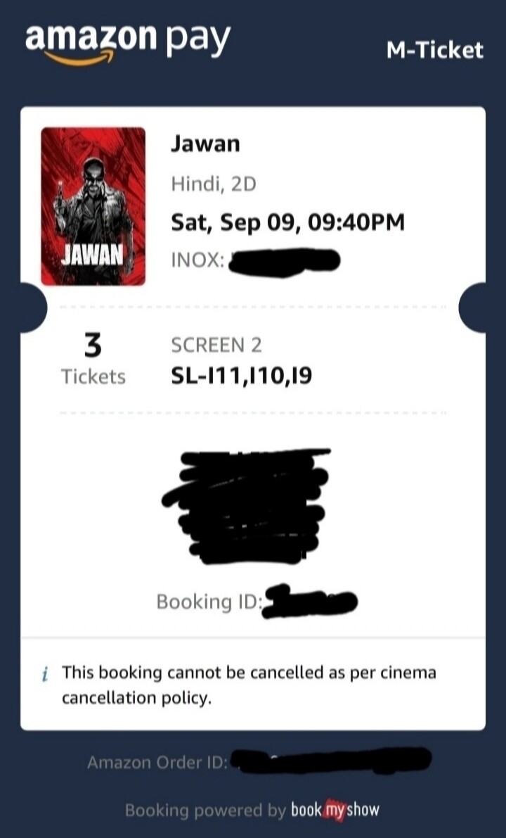Tap the Jawan movie title
Viewport: 506px width, 838px height.
point(205,144)
